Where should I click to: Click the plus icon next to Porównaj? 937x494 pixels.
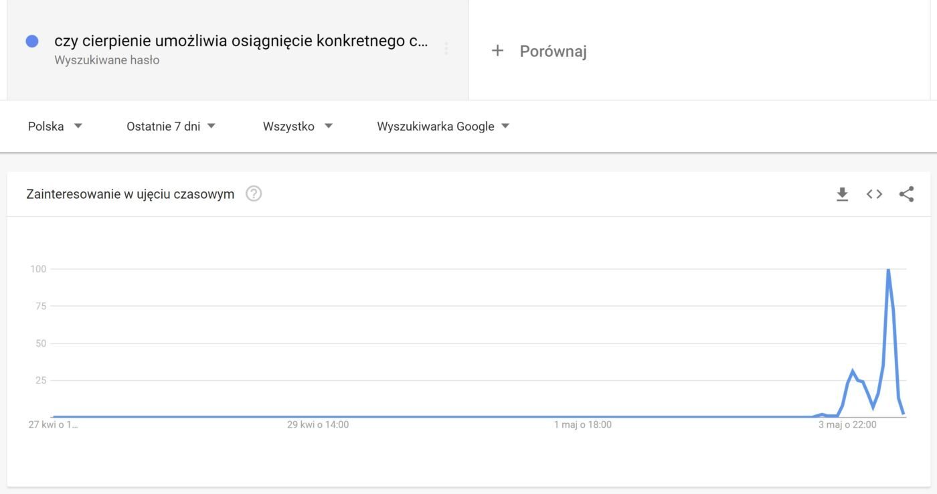497,51
